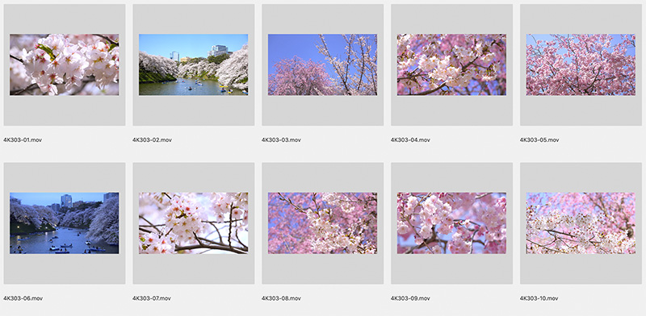Select the 4K303-06.mov evening river thumbnail
The height and width of the screenshot is (316, 646).
coord(65,223)
